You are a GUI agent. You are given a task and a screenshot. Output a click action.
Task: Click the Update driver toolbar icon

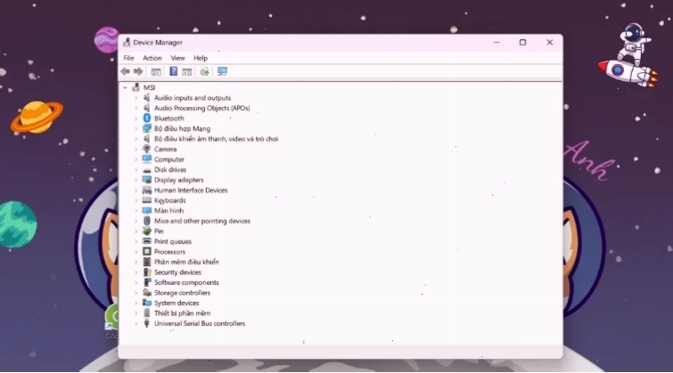204,71
